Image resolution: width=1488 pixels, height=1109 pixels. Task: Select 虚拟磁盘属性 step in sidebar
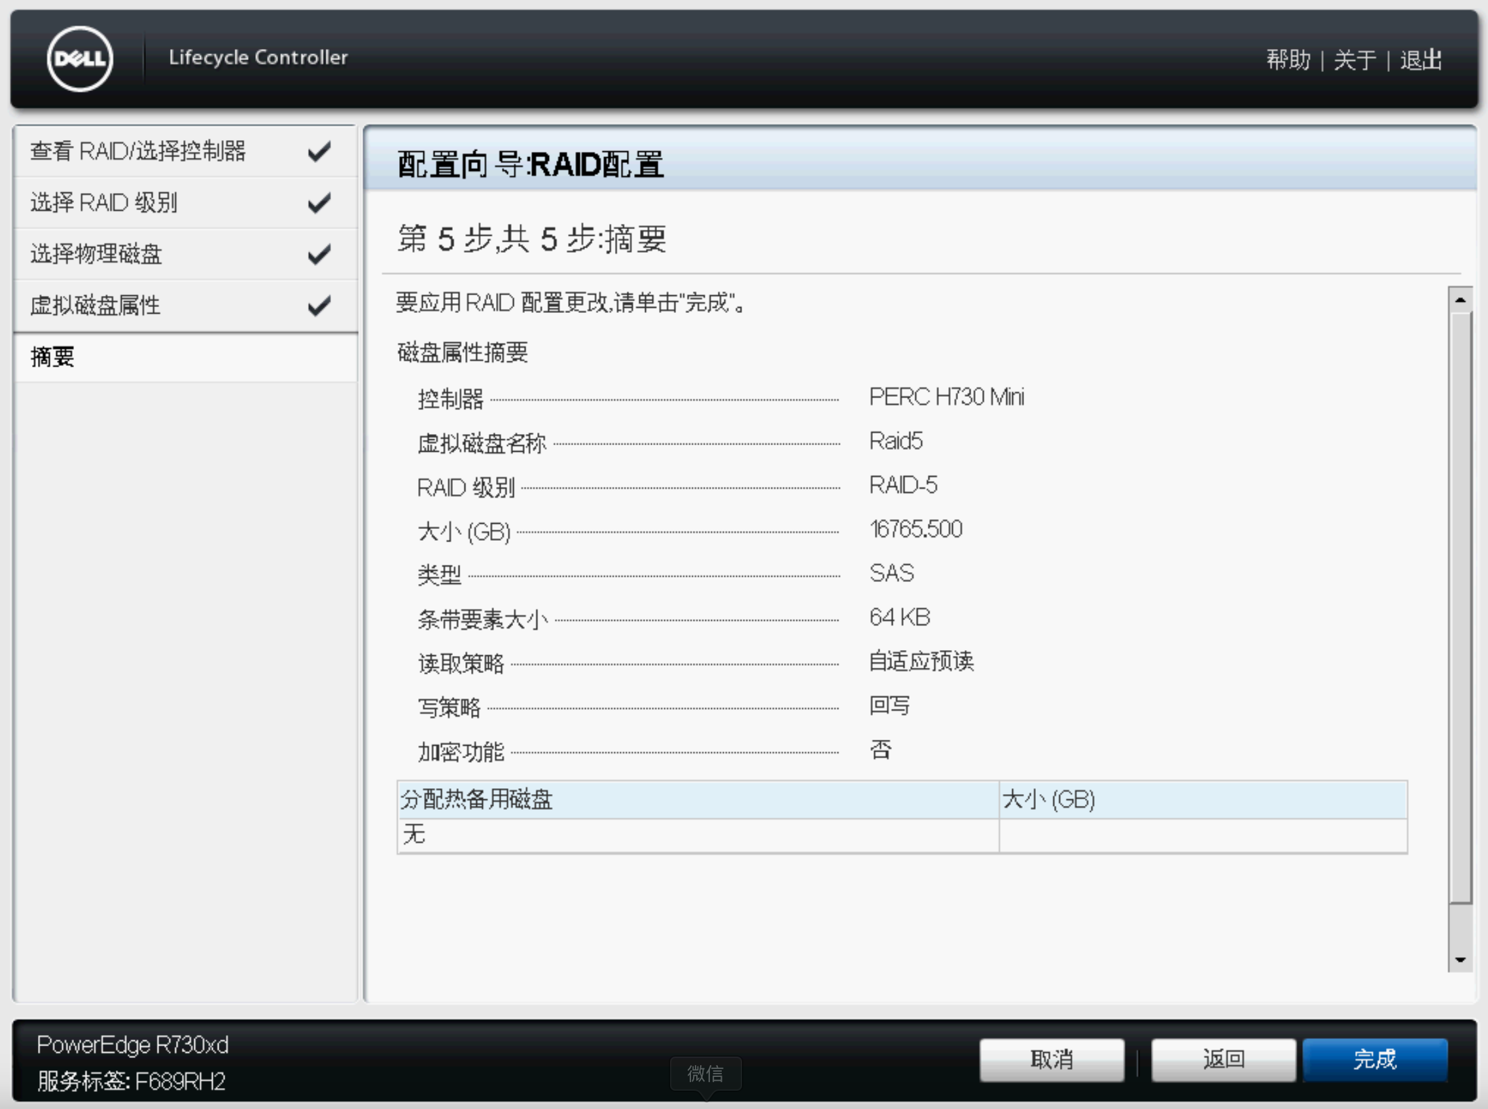click(x=96, y=306)
